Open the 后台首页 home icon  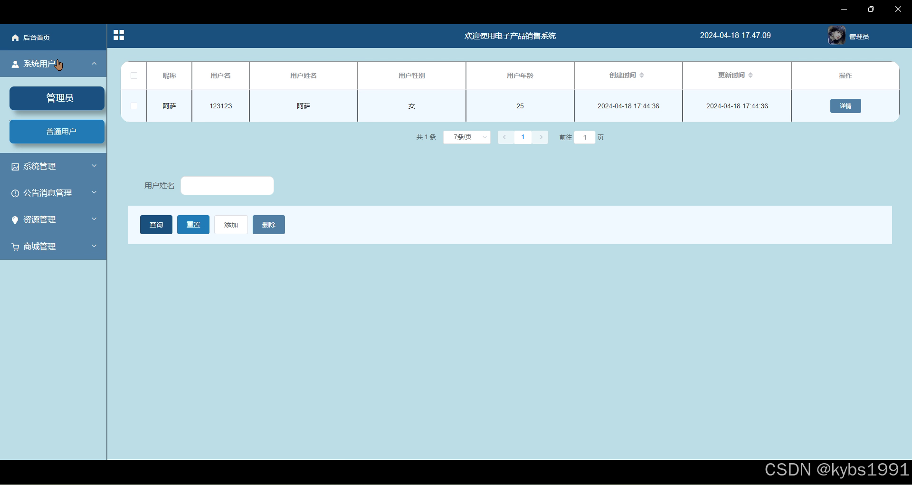tap(15, 38)
